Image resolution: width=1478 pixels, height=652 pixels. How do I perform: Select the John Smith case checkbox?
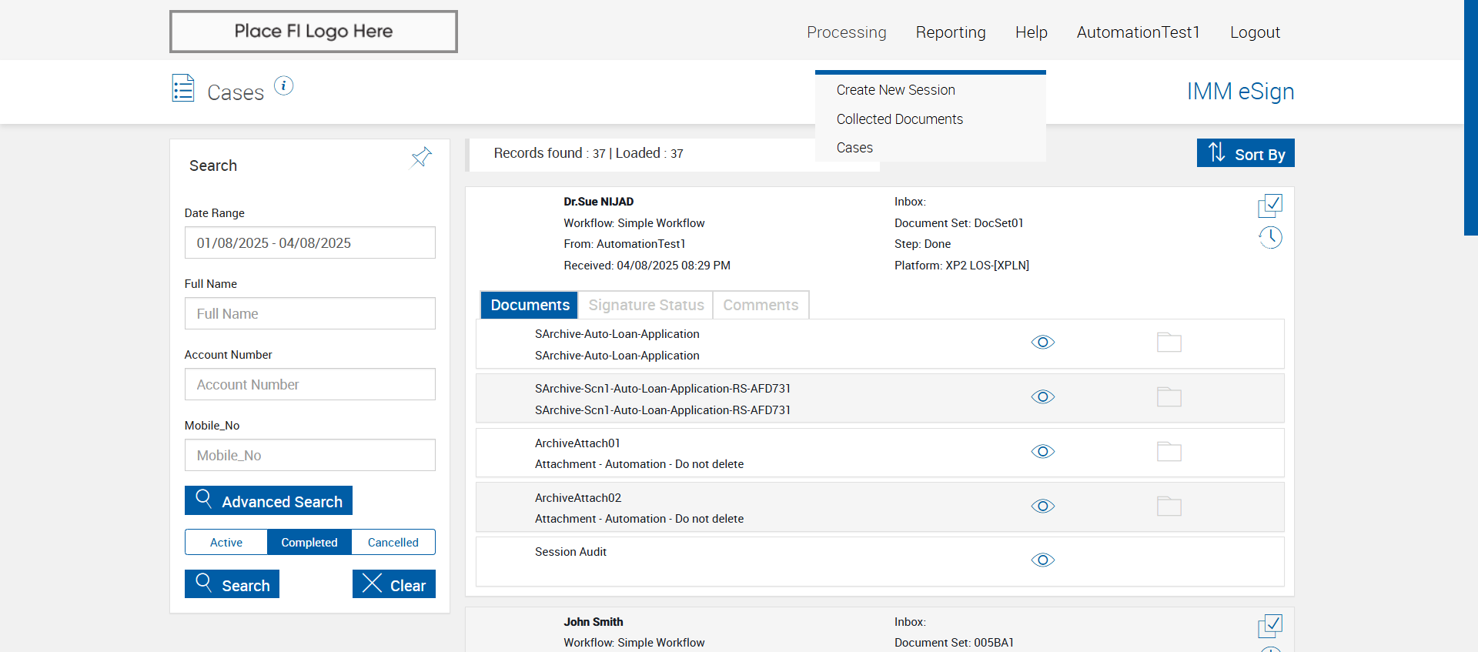pos(1270,626)
